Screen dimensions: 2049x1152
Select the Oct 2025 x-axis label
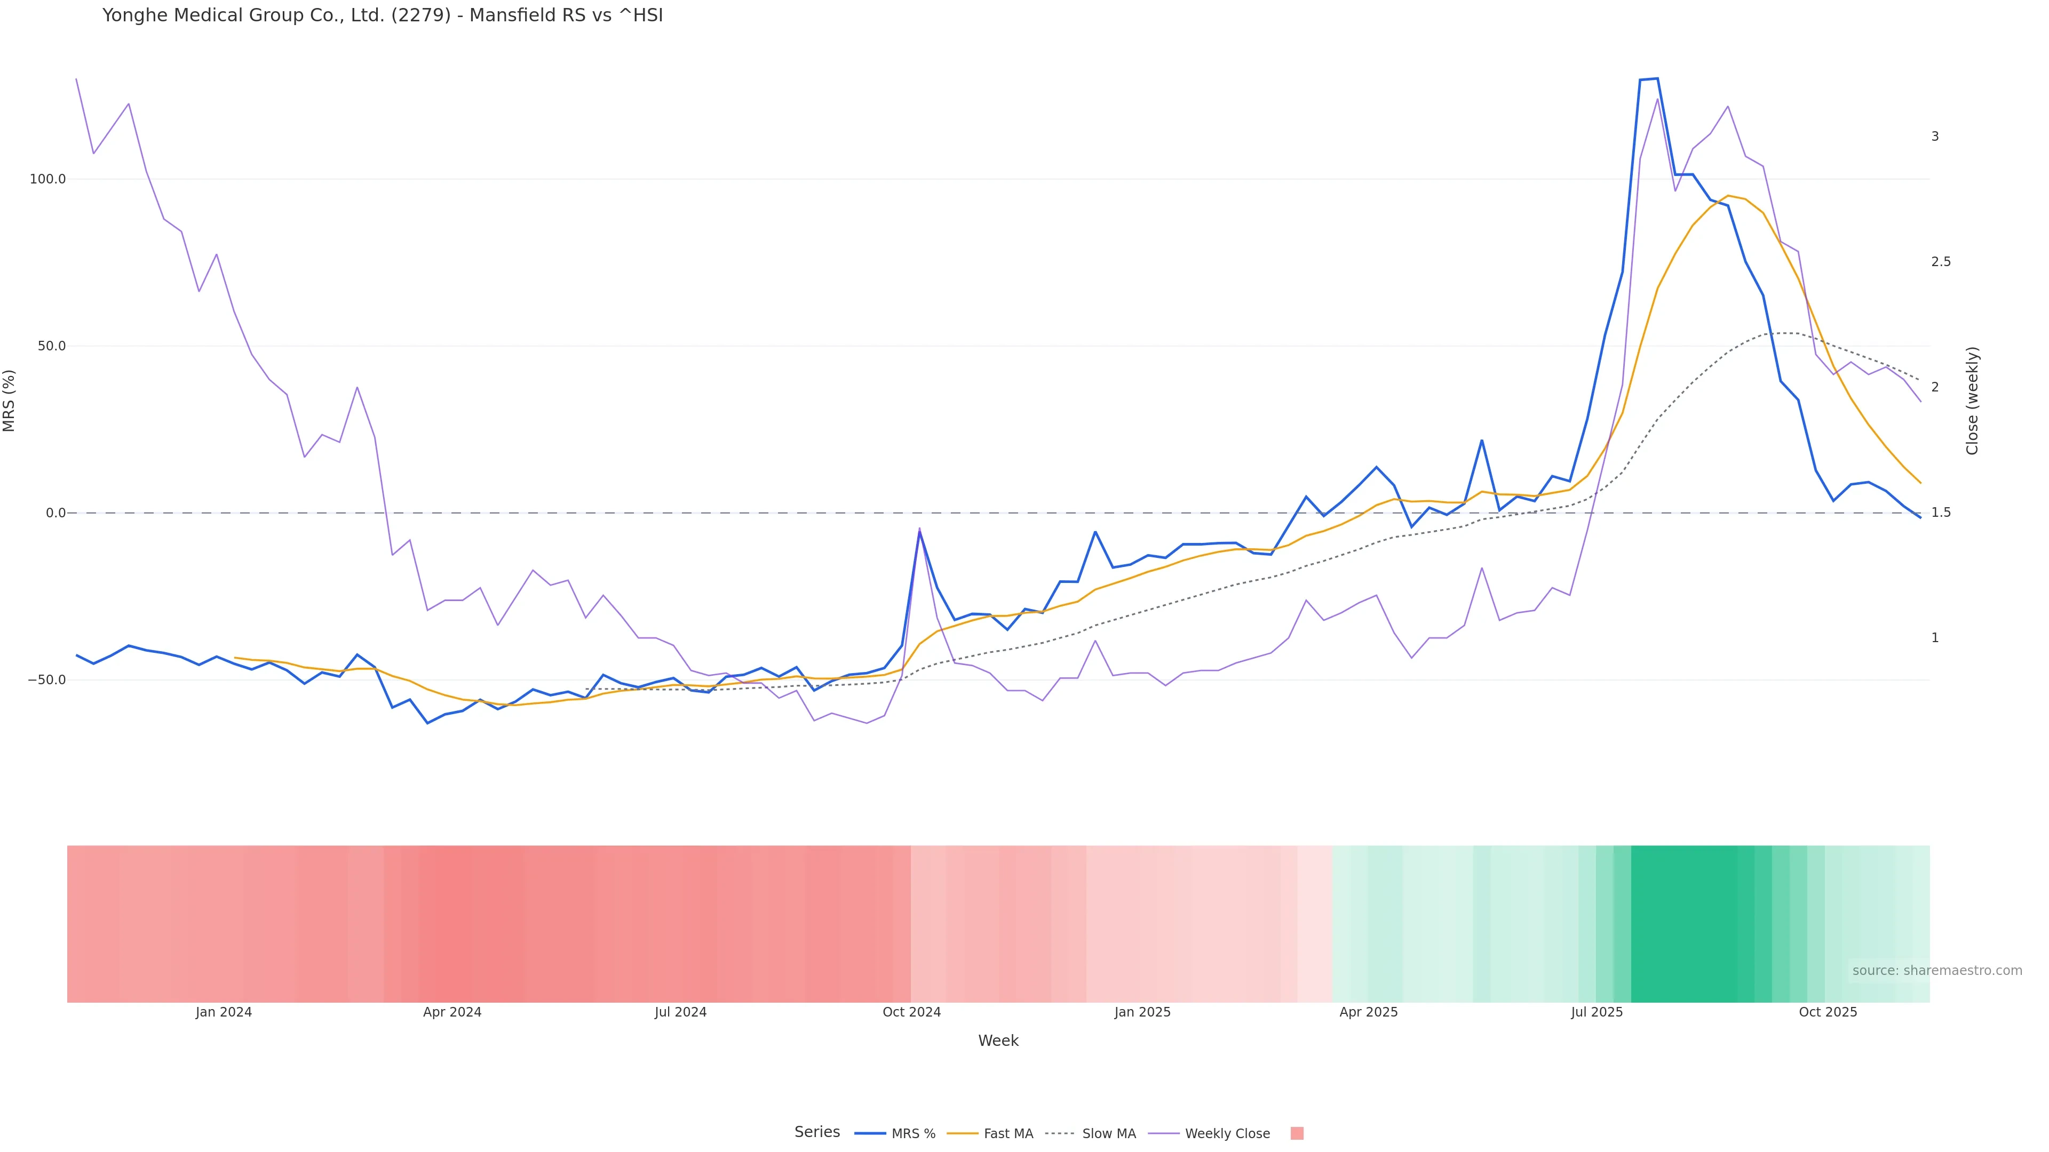[x=1828, y=1012]
